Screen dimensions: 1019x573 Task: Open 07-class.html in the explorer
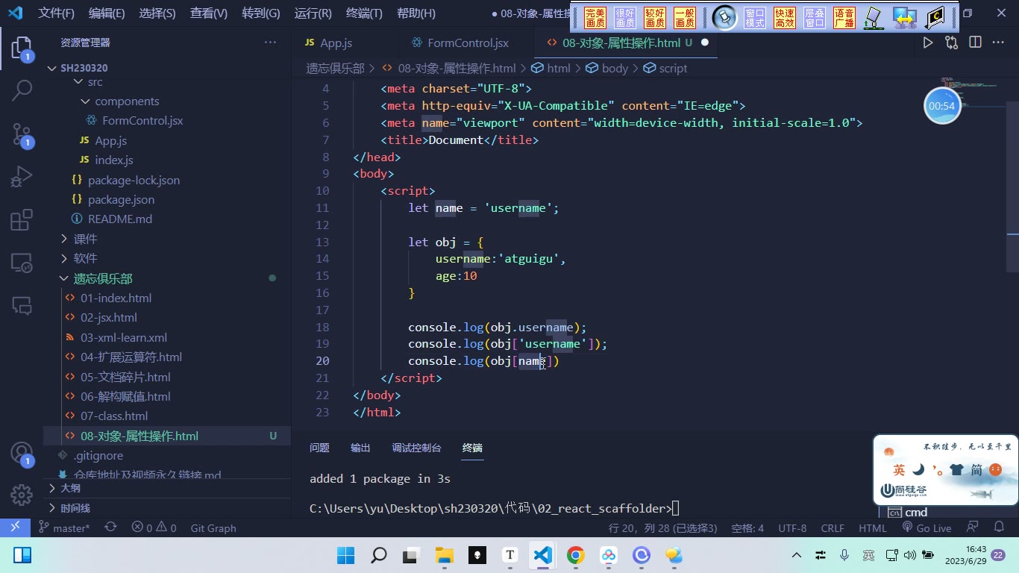(x=114, y=416)
